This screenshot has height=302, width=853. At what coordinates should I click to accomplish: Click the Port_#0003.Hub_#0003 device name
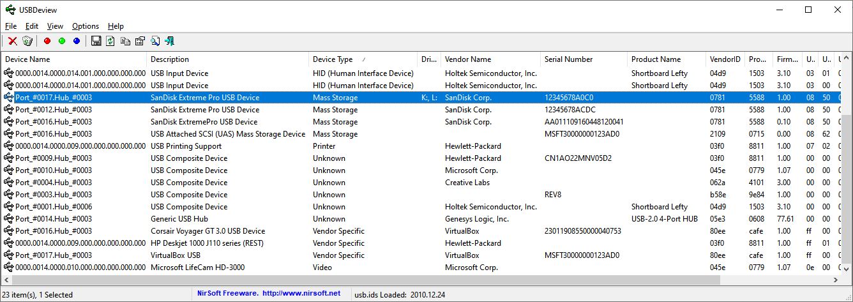(54, 195)
